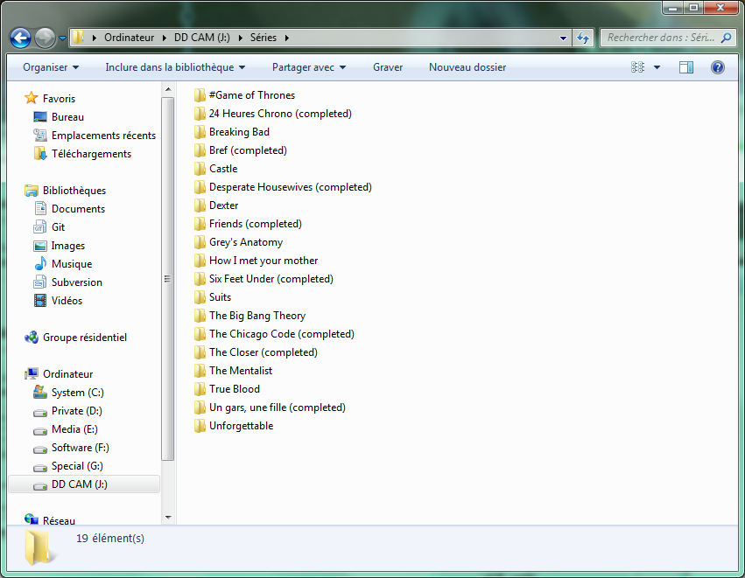Open Téléchargements in Favoris
The height and width of the screenshot is (578, 745).
91,154
